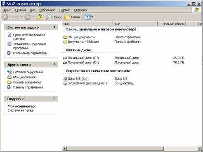The image size is (203, 152).
Task: Click CD-дисковод type text
Action: pos(124,83)
